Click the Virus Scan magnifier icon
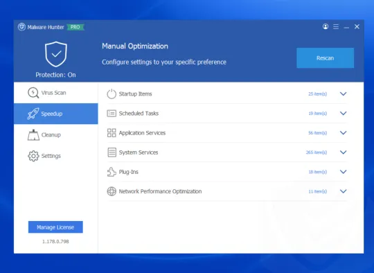The image size is (374, 273). coord(33,93)
